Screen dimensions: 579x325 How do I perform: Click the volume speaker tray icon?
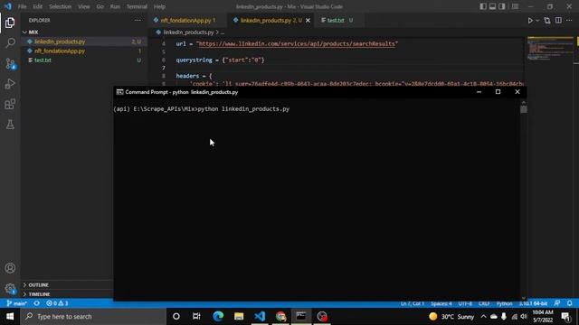(524, 317)
